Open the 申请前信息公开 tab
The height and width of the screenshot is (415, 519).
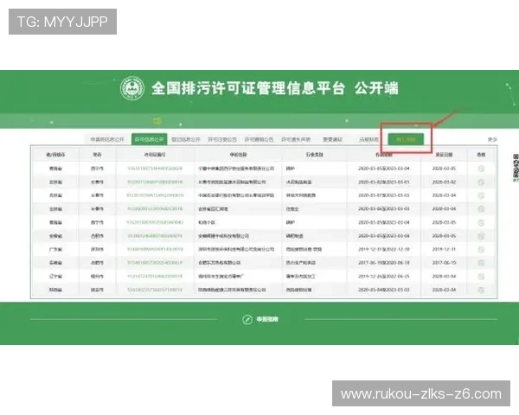click(107, 139)
